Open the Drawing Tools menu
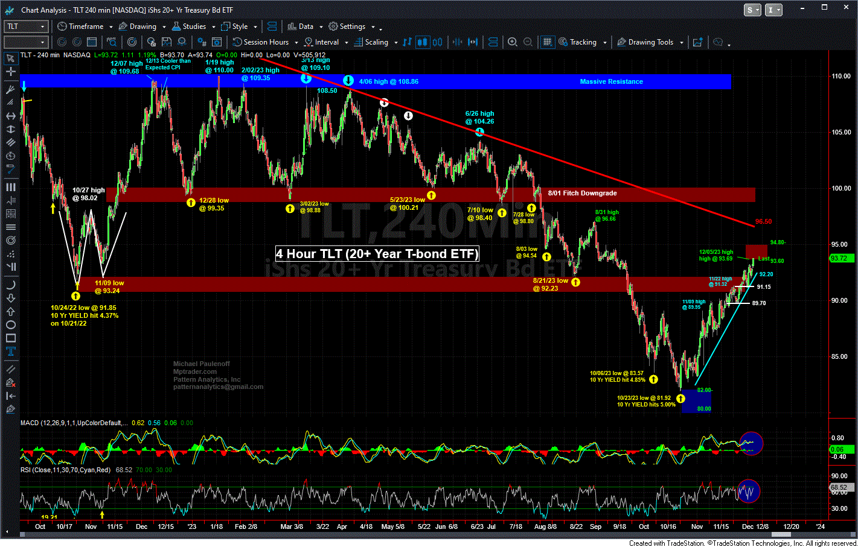This screenshot has width=858, height=547. tap(645, 42)
